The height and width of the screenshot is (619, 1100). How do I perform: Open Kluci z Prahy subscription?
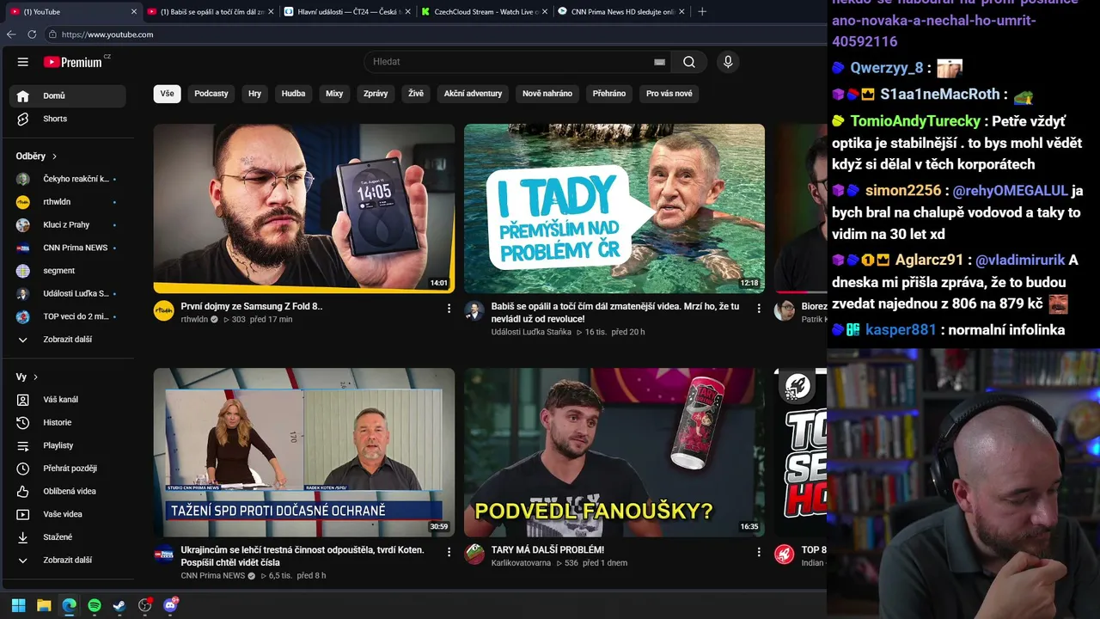pos(67,225)
